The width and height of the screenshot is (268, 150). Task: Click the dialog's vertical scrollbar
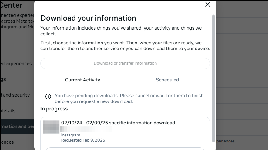(x=213, y=78)
